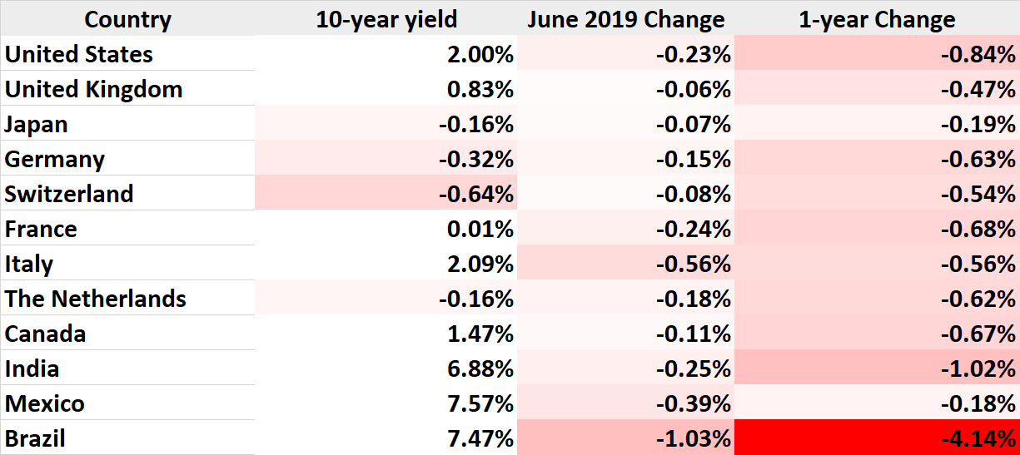Image resolution: width=1020 pixels, height=455 pixels.
Task: Select the 10-year yield header cell
Action: tap(386, 19)
